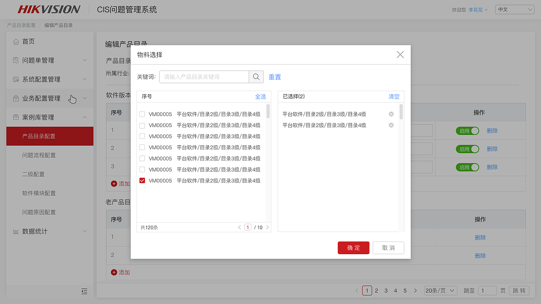Click the home icon beside 首页
This screenshot has width=541, height=304.
coord(16,41)
